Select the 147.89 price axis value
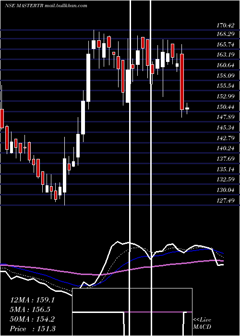 point(226,117)
